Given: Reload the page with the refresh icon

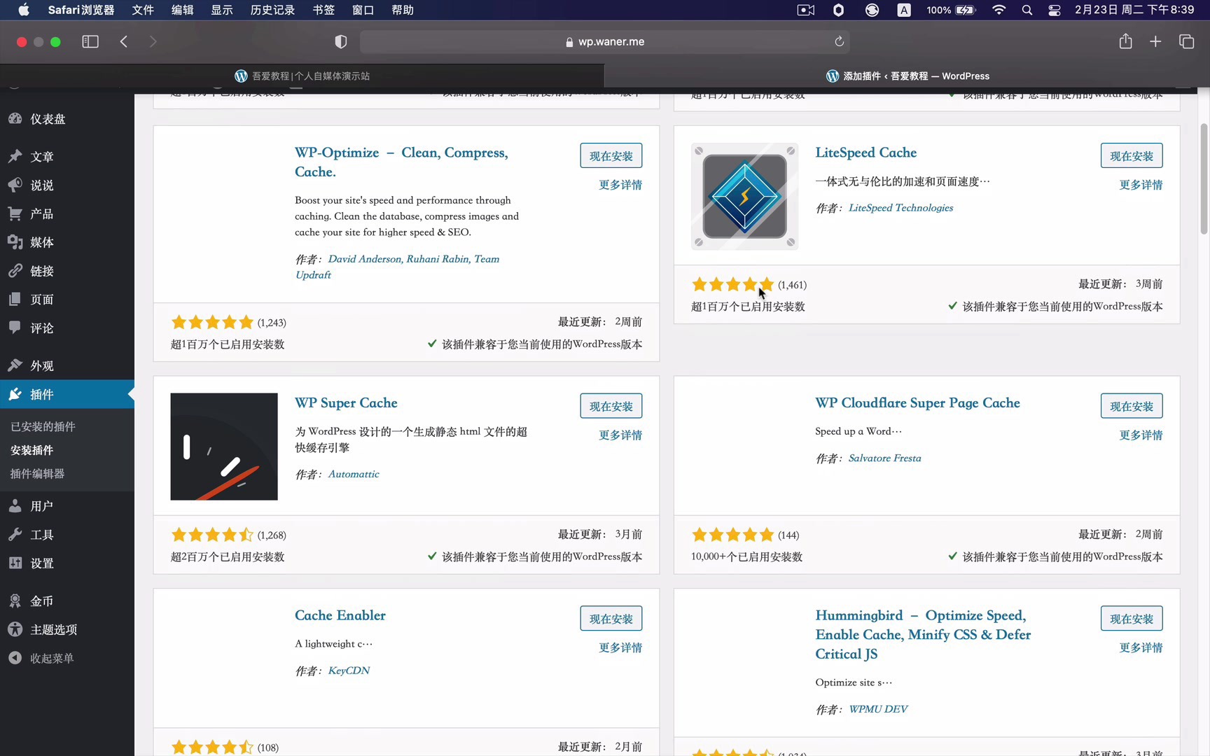Looking at the screenshot, I should click(x=839, y=42).
